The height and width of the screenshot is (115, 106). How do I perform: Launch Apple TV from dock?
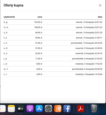tap(21, 109)
